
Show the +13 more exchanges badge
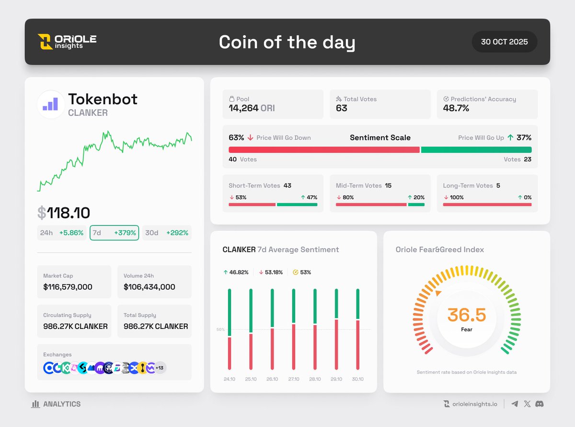tap(160, 368)
